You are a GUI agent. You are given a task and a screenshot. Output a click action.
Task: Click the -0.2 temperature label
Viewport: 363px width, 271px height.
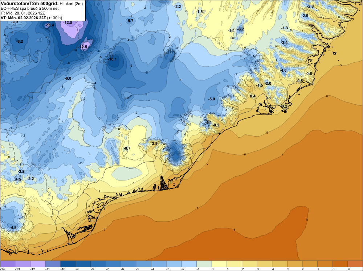coord(216,125)
